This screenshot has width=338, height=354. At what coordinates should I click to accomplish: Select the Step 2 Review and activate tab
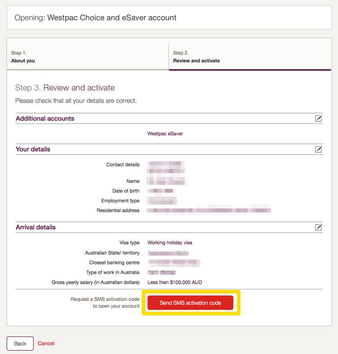coord(250,57)
